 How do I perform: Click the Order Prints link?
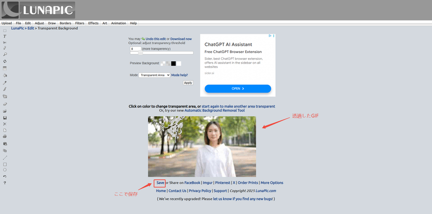pyautogui.click(x=248, y=183)
